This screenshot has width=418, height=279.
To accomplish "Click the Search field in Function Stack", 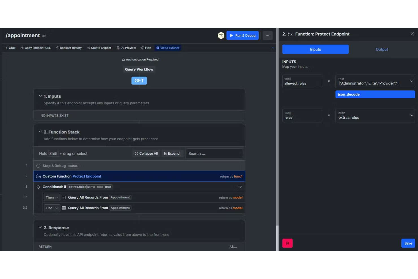I will (x=214, y=153).
